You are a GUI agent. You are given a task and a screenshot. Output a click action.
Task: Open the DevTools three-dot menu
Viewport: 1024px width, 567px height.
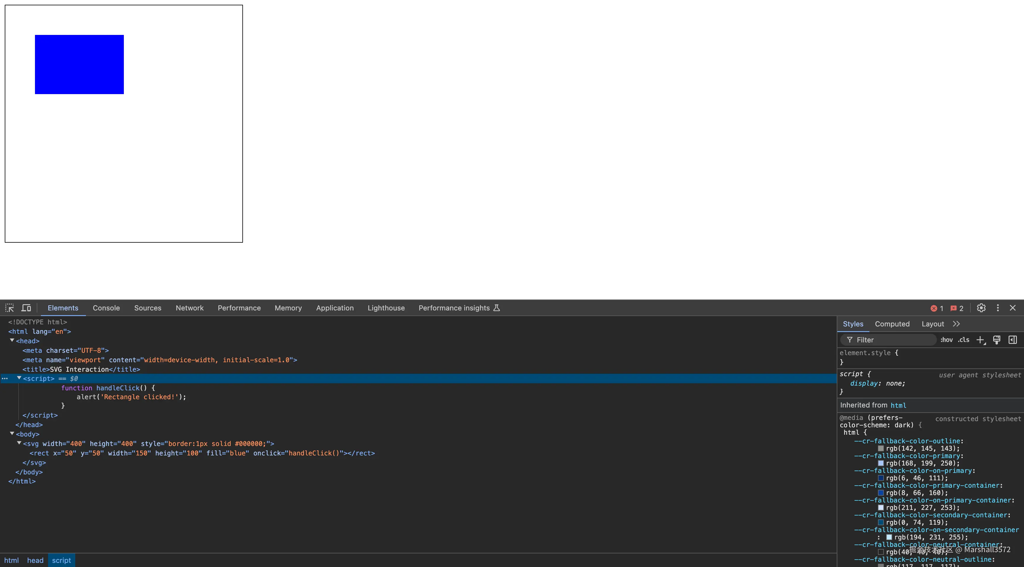tap(997, 308)
